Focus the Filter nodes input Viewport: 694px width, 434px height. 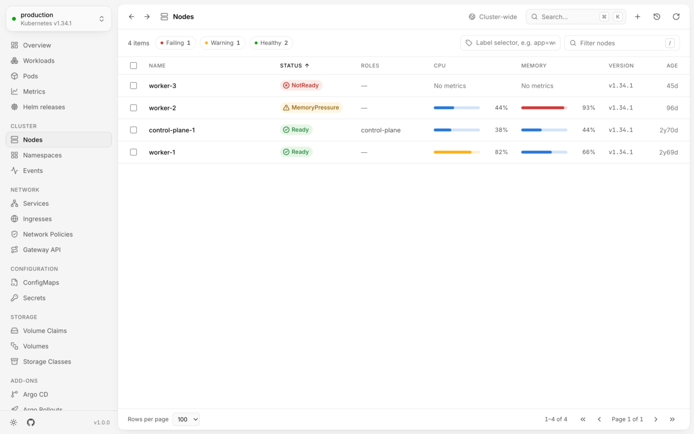[622, 43]
